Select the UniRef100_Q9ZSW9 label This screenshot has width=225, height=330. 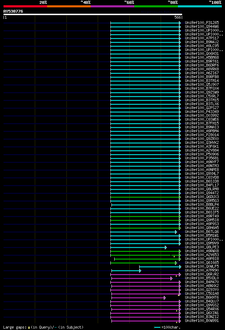click(x=202, y=93)
